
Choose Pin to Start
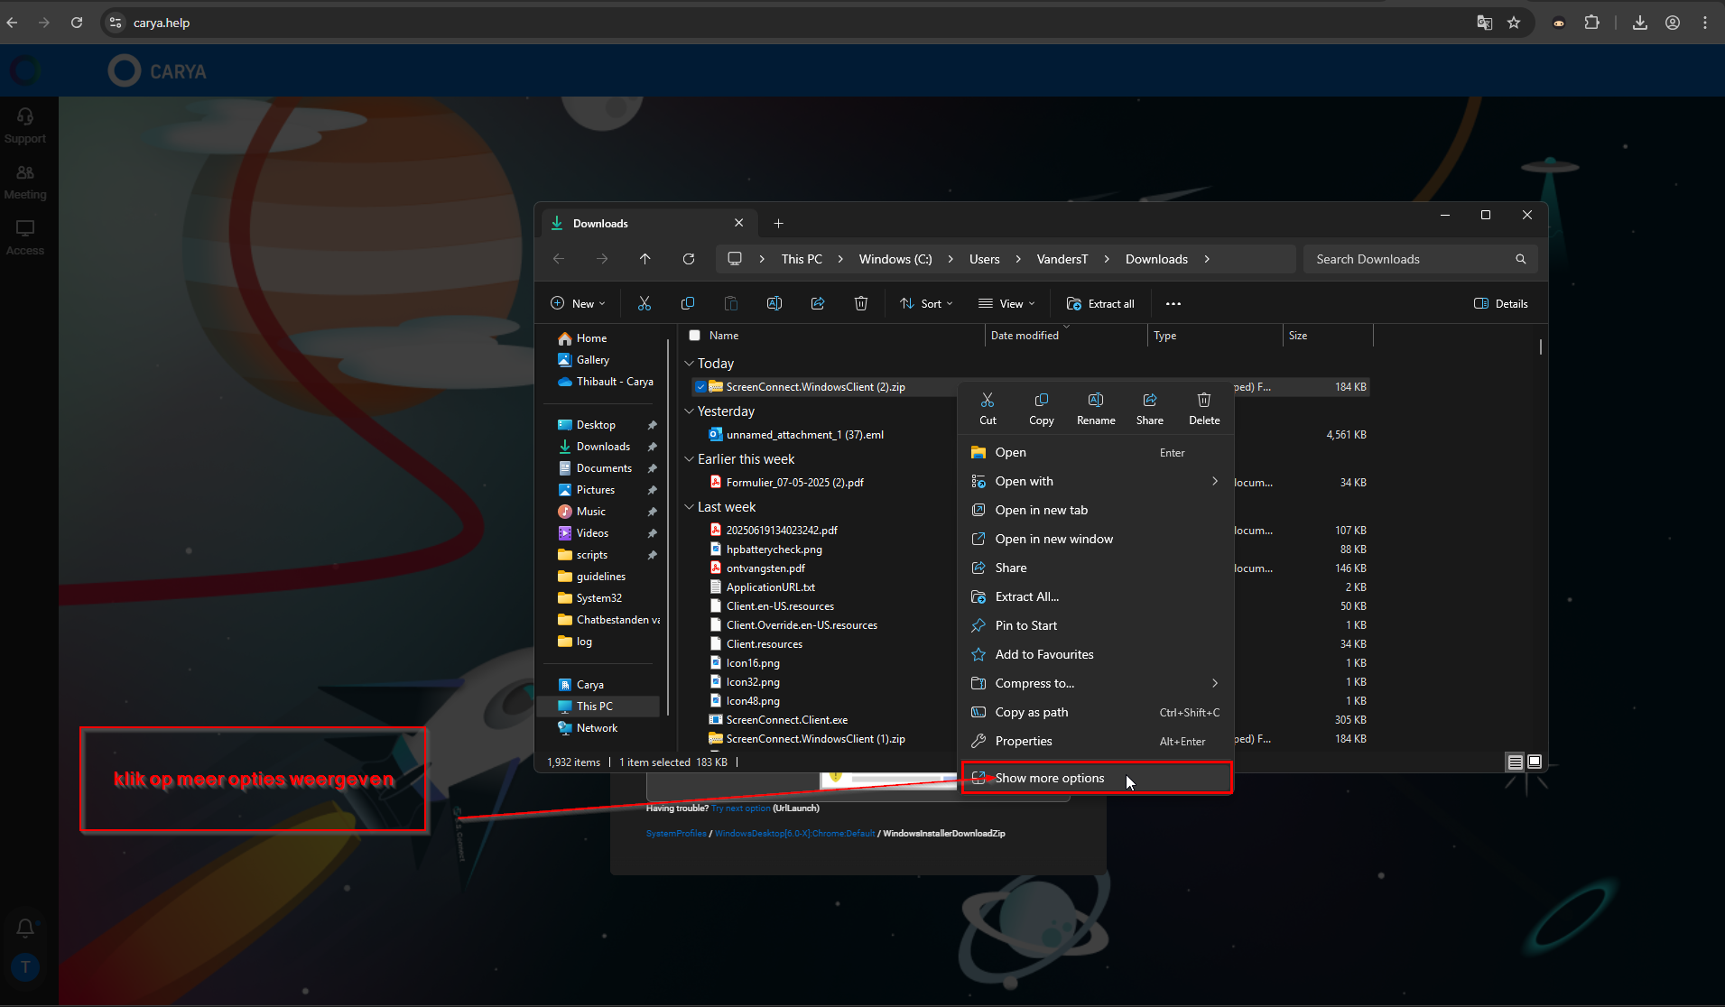[x=1095, y=625]
